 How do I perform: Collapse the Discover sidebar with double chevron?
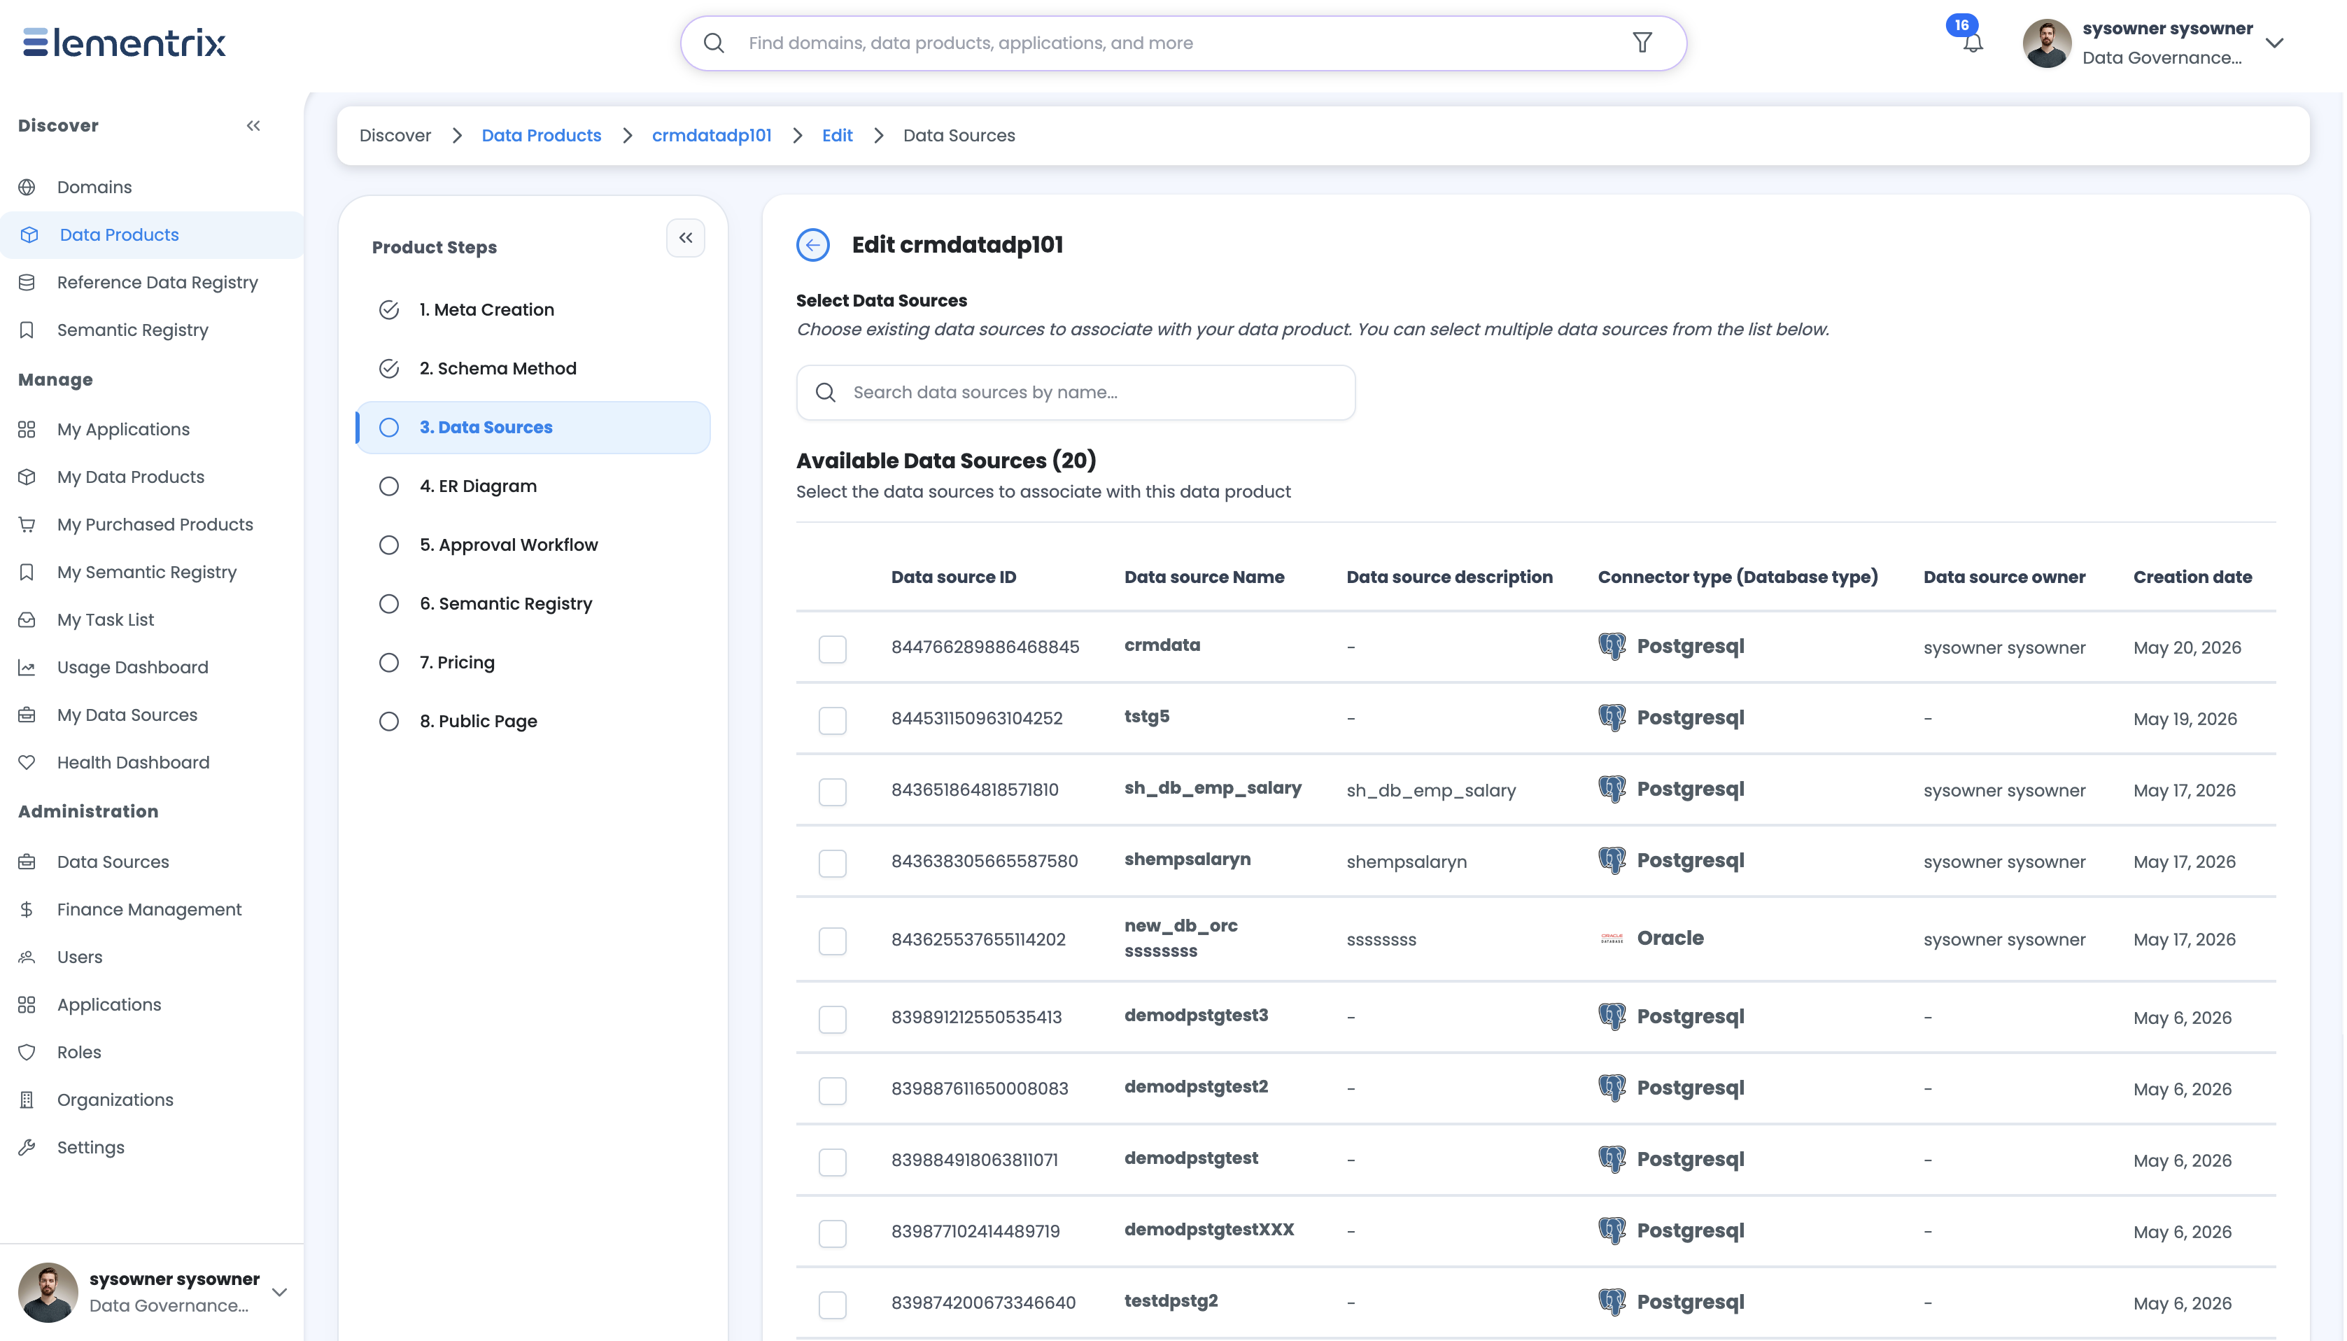coord(253,125)
